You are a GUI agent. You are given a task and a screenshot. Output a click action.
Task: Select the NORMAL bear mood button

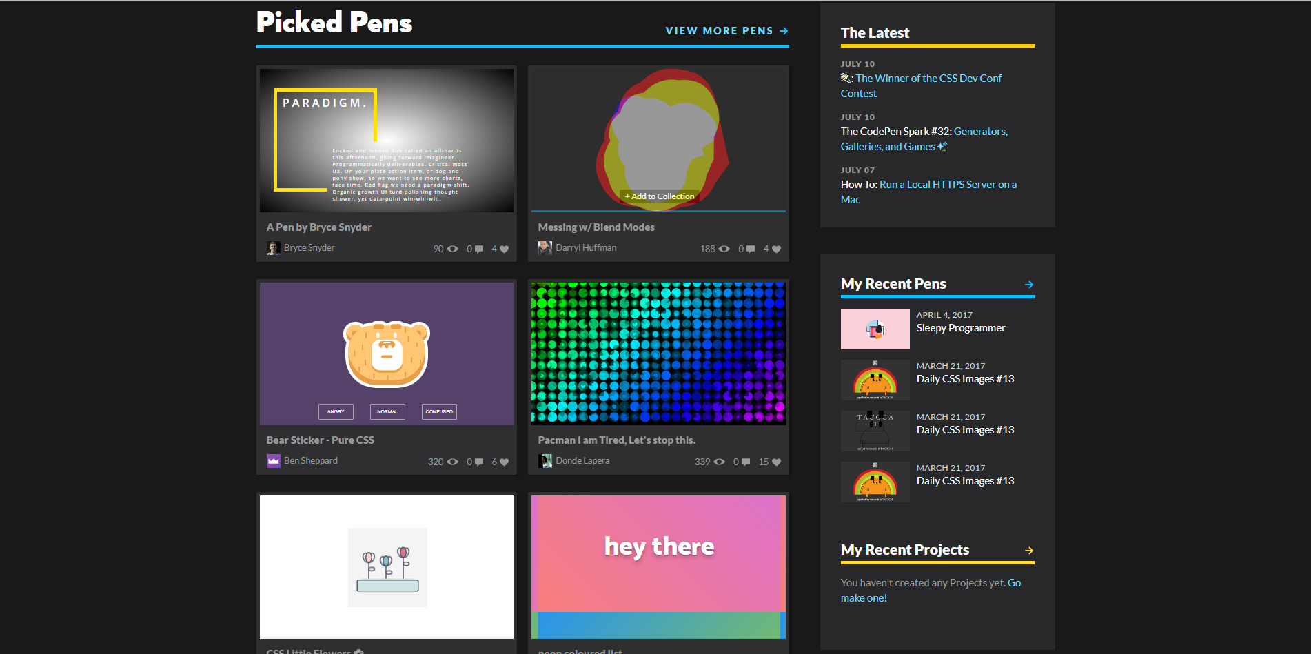pyautogui.click(x=387, y=411)
